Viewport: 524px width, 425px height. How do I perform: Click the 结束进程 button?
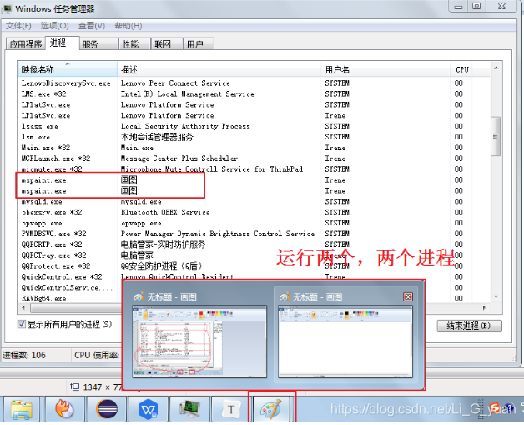(469, 326)
